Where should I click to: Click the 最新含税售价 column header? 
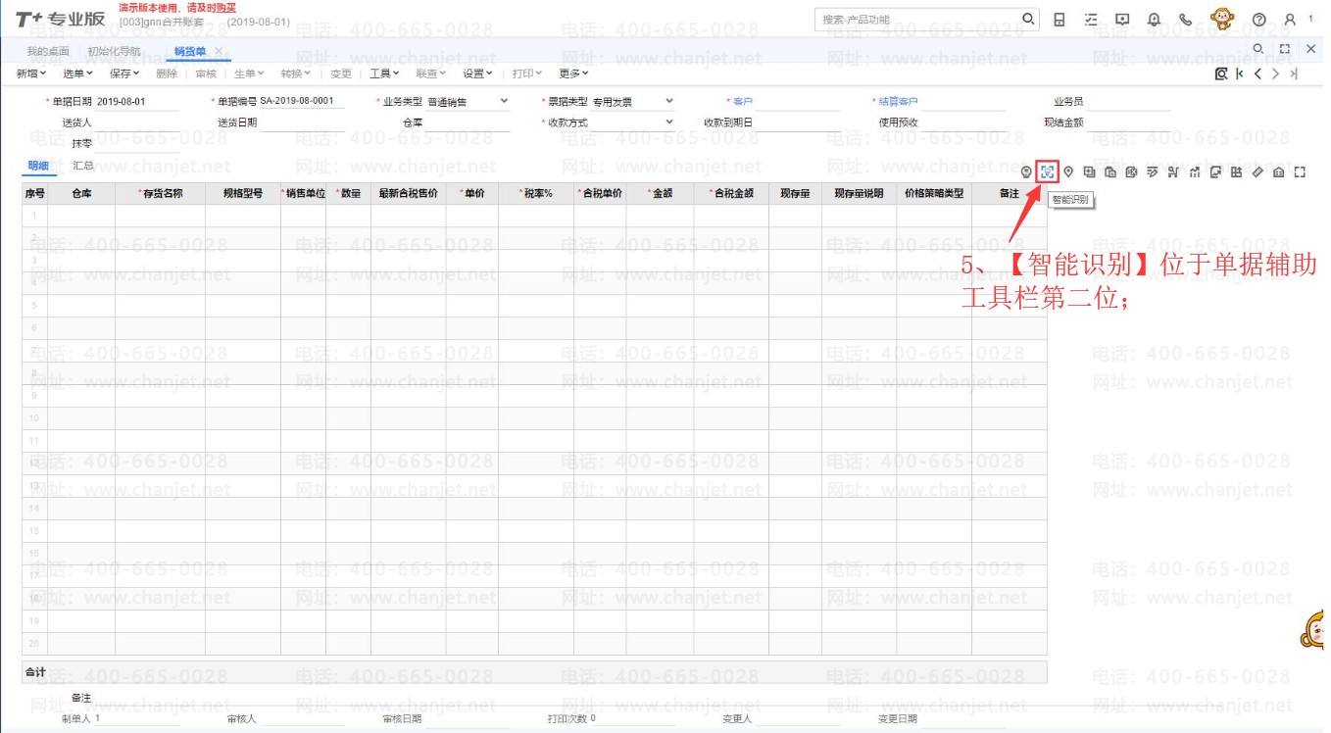(x=408, y=194)
